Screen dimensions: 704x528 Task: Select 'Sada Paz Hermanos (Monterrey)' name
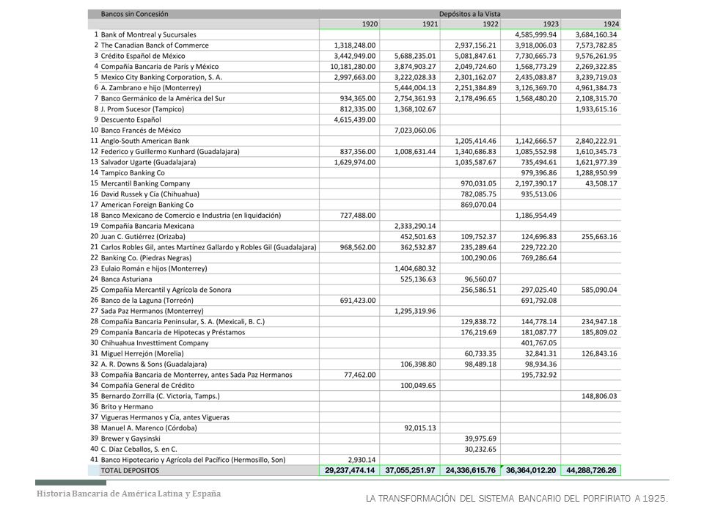coord(152,311)
